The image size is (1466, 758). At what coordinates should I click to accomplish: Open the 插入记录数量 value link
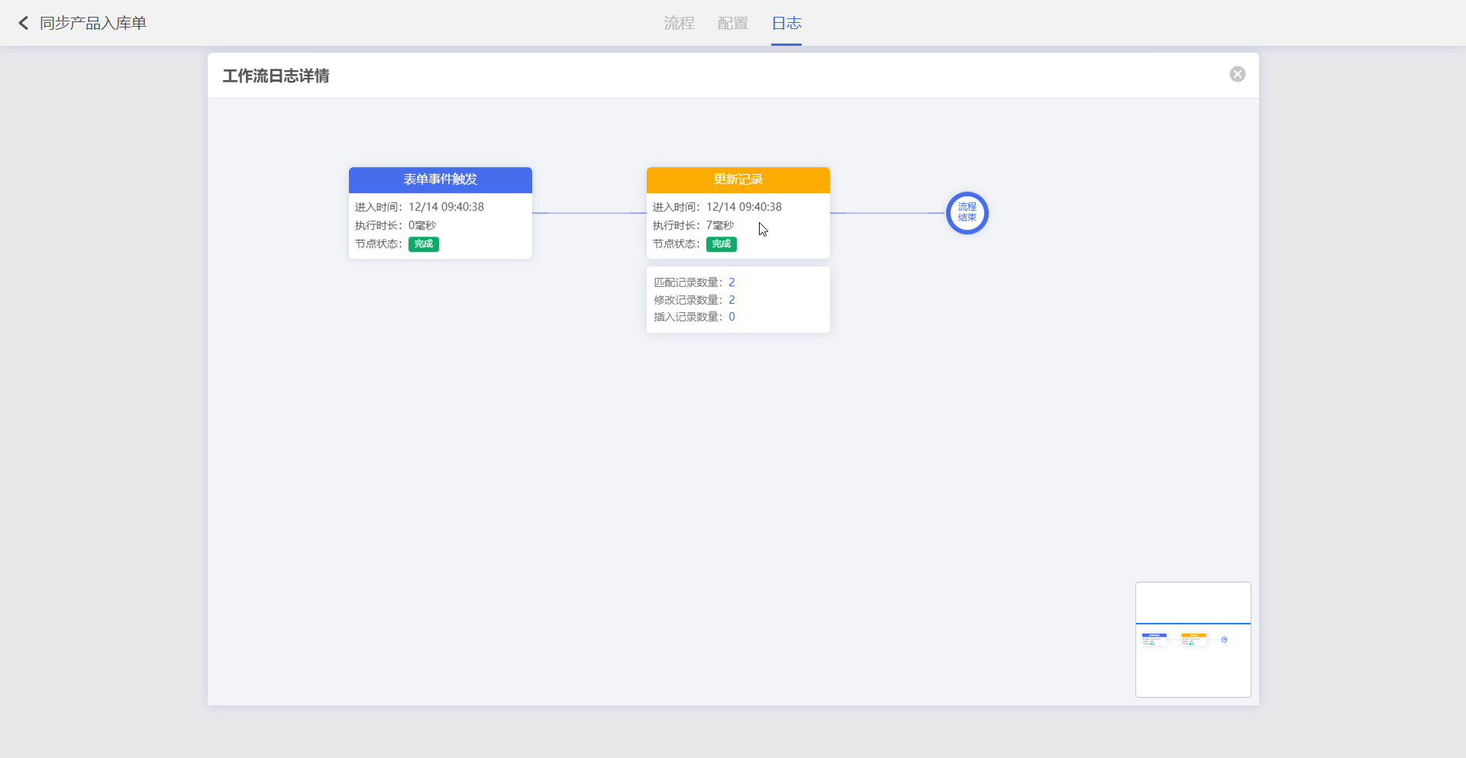pos(731,317)
